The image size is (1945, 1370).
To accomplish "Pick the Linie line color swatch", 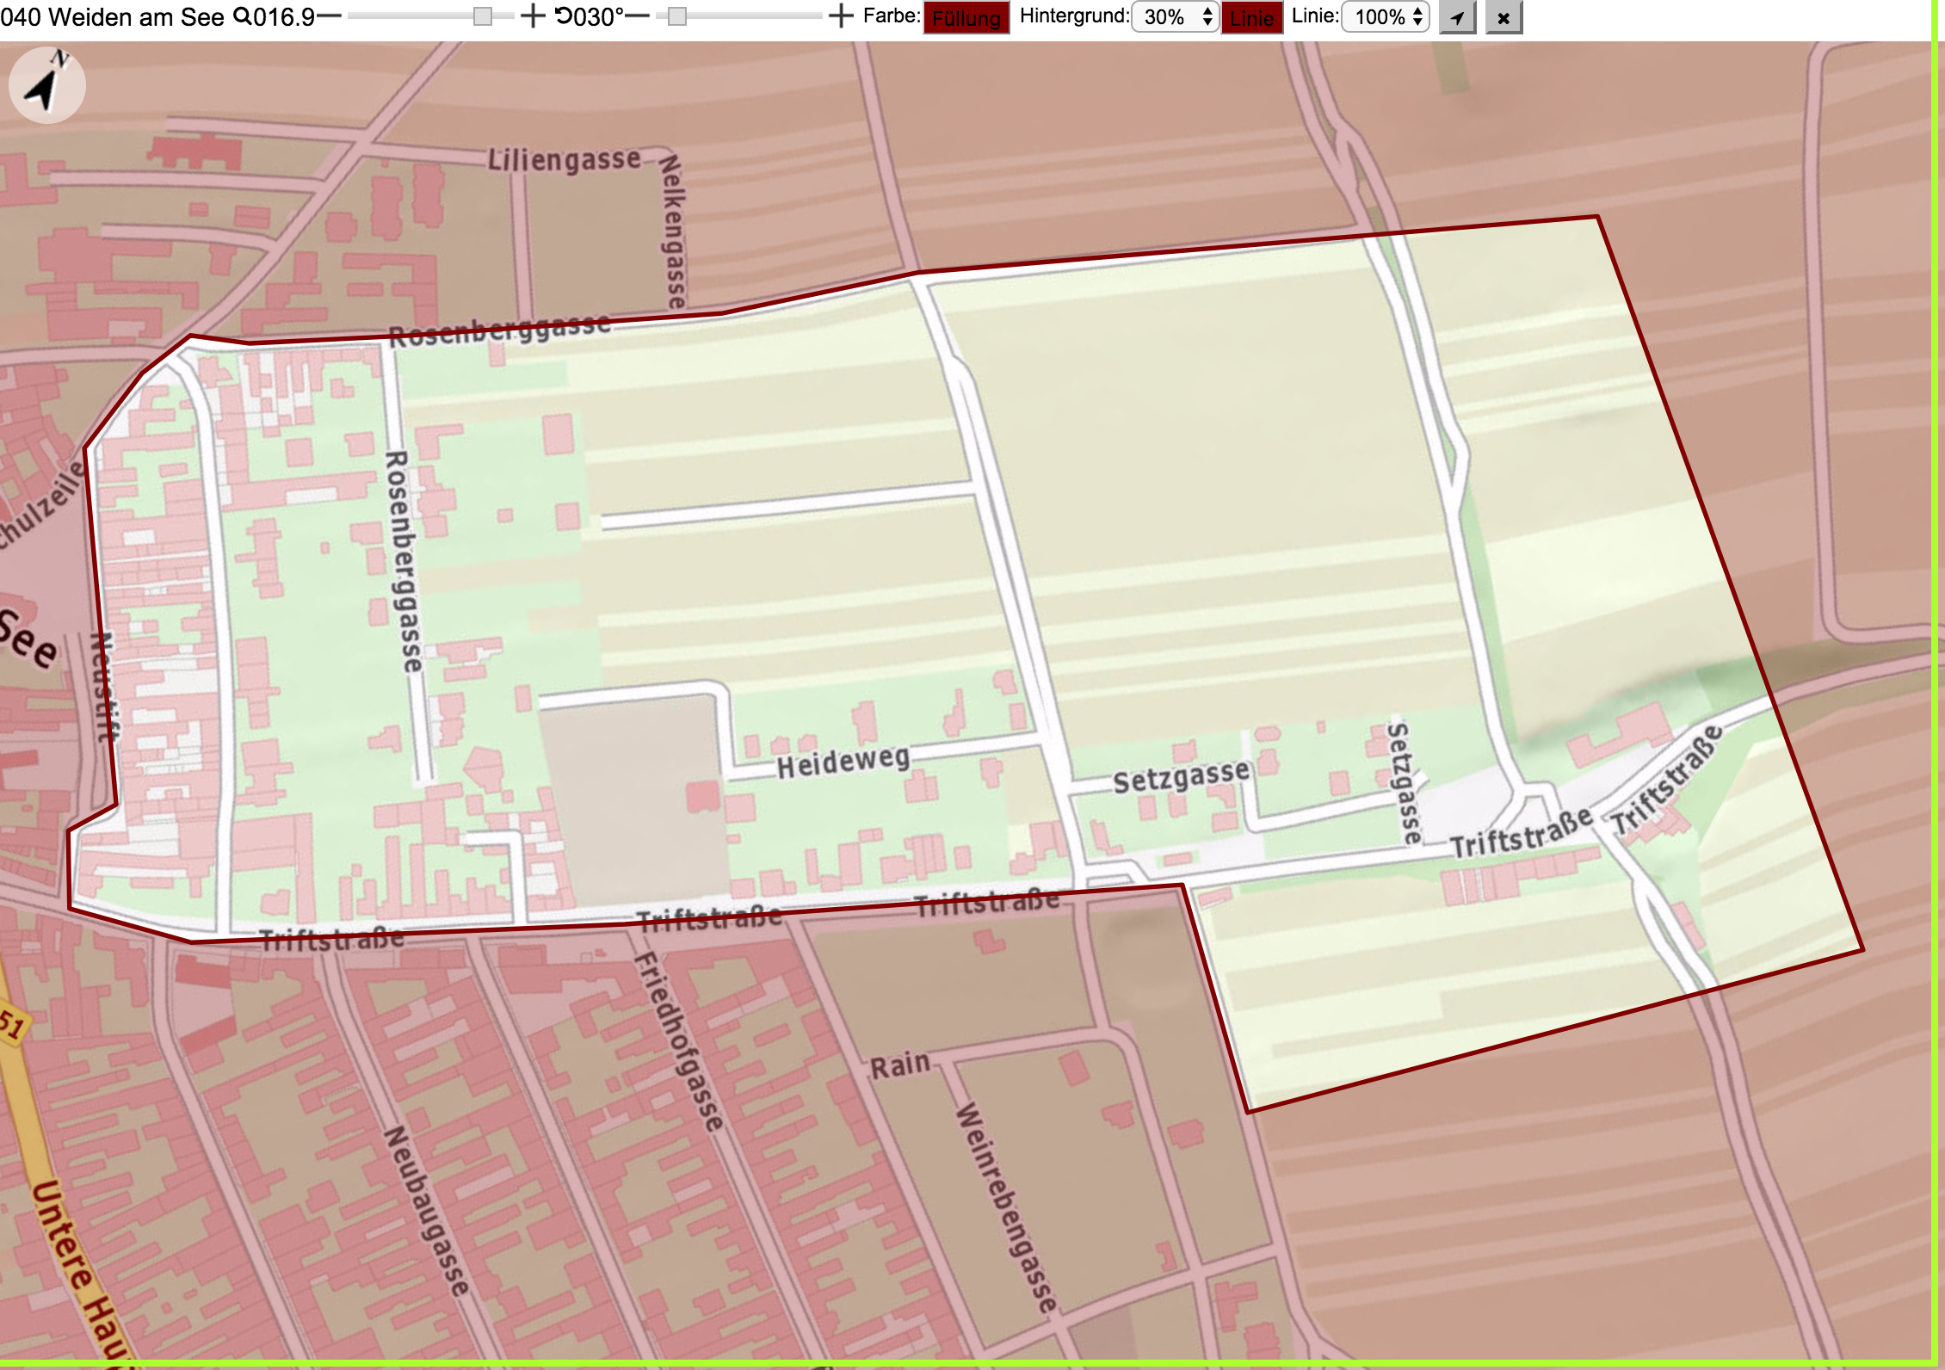I will pyautogui.click(x=1251, y=18).
